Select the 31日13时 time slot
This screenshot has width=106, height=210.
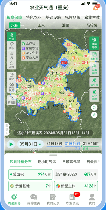(x=54, y=144)
